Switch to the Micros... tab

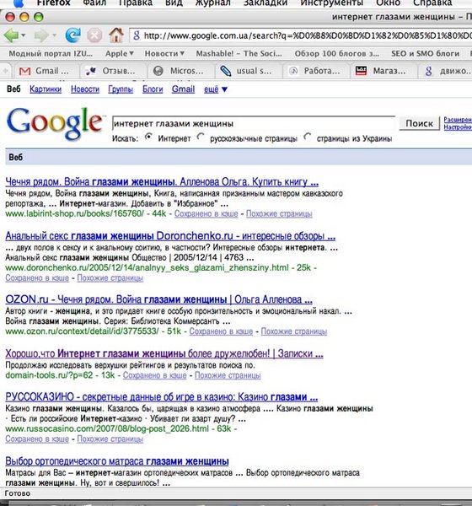[x=180, y=71]
